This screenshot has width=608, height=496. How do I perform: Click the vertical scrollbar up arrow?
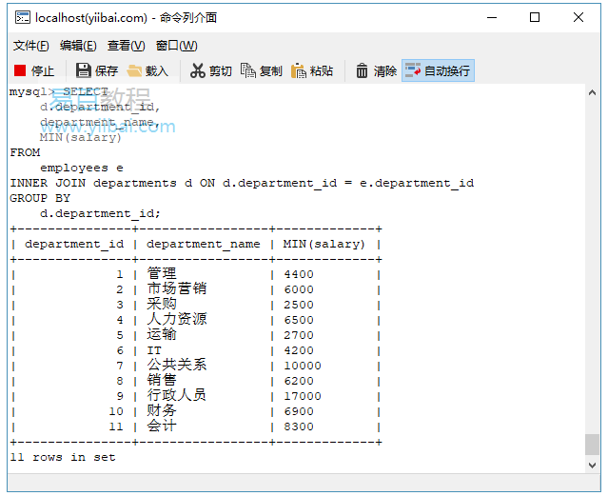[593, 93]
